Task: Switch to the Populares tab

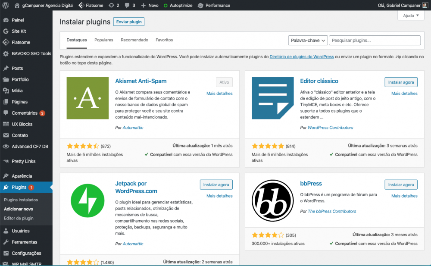Action: pos(103,40)
